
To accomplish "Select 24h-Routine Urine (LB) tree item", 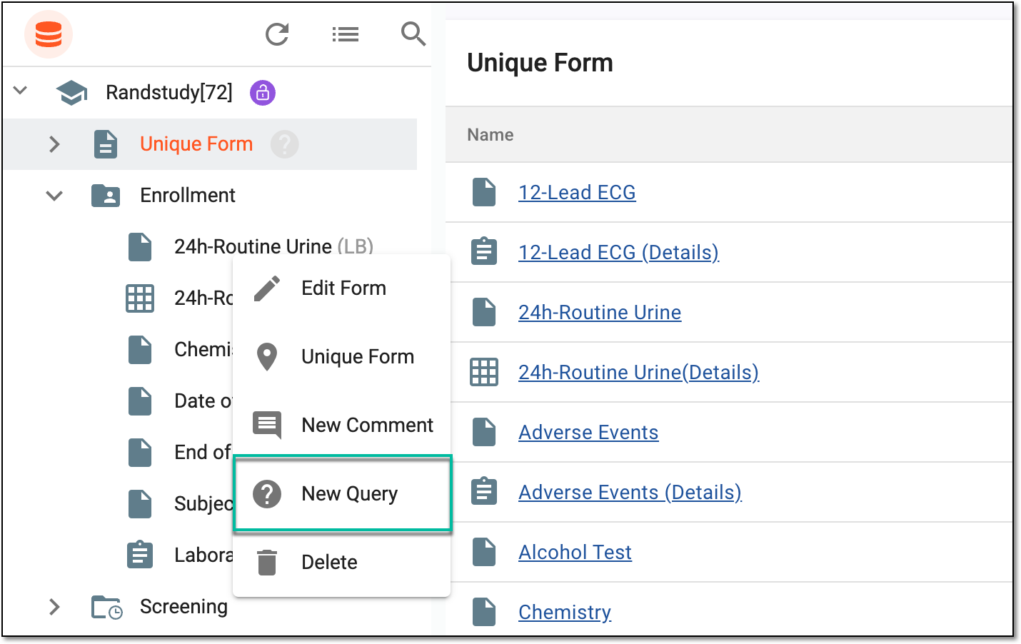I will [274, 247].
